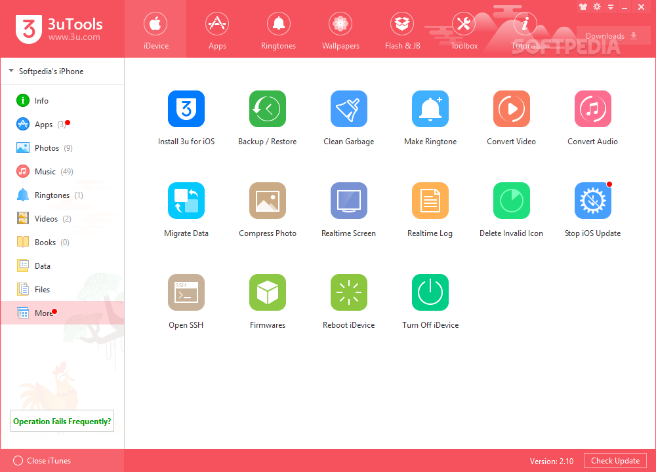This screenshot has width=656, height=472.
Task: Select Files in sidebar
Action: (x=62, y=289)
